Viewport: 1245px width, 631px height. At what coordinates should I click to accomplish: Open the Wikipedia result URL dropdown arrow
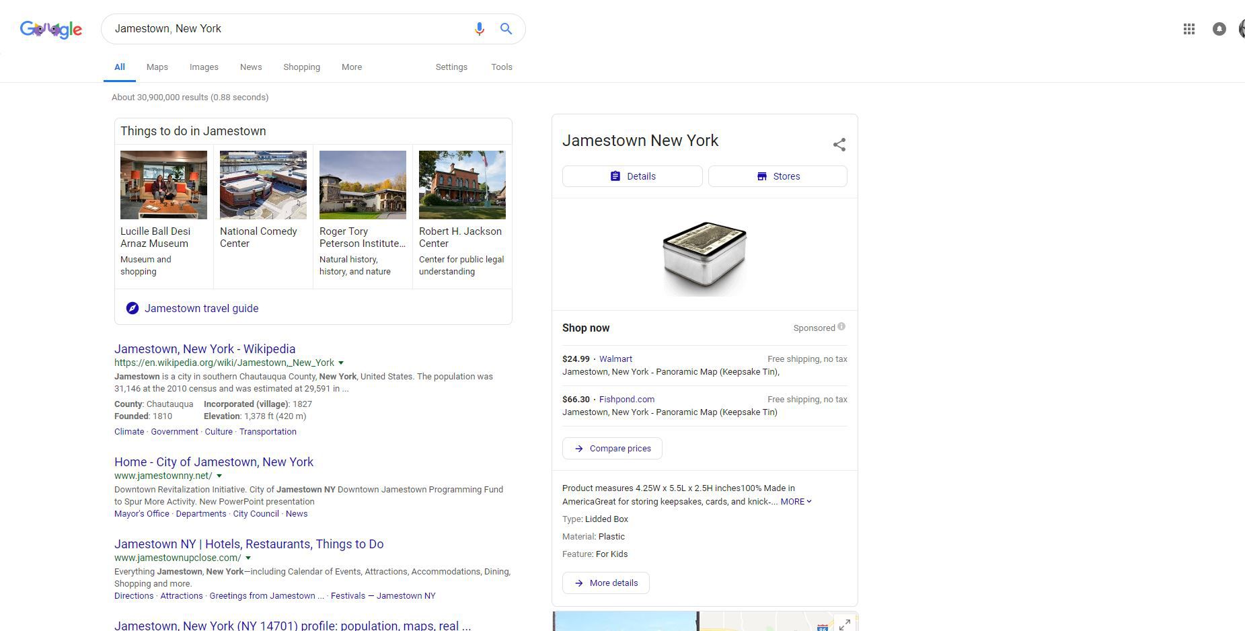[x=341, y=363]
